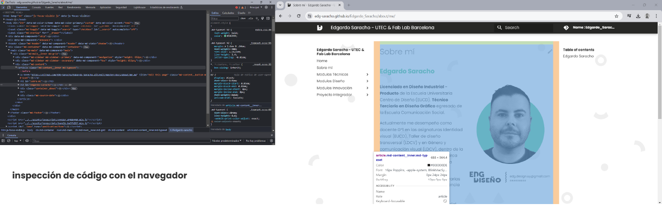Select the Calculados styles sub-tab
This screenshot has height=206, width=662.
(228, 13)
